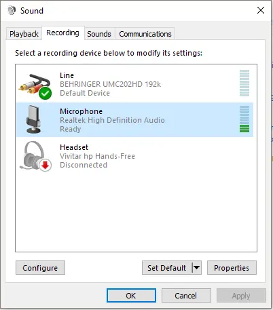Click the green default-device checkmark badge

(x=45, y=93)
